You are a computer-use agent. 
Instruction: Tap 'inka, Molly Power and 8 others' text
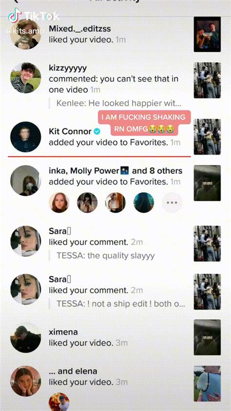[115, 171]
